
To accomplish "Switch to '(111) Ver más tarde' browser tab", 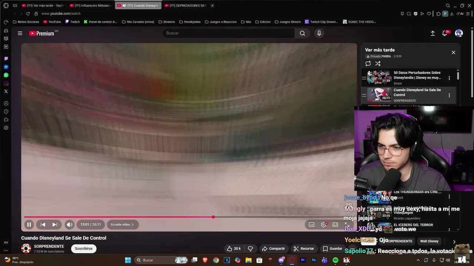I will tap(43, 6).
